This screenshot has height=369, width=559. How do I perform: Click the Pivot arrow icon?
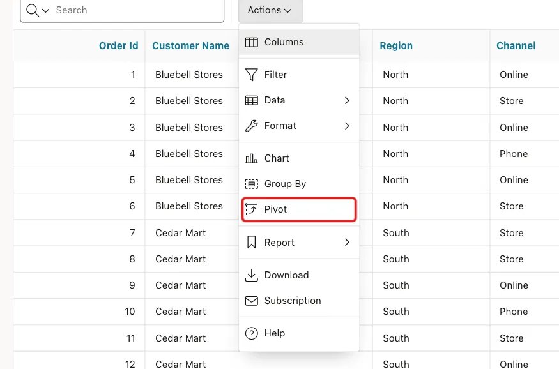click(251, 209)
